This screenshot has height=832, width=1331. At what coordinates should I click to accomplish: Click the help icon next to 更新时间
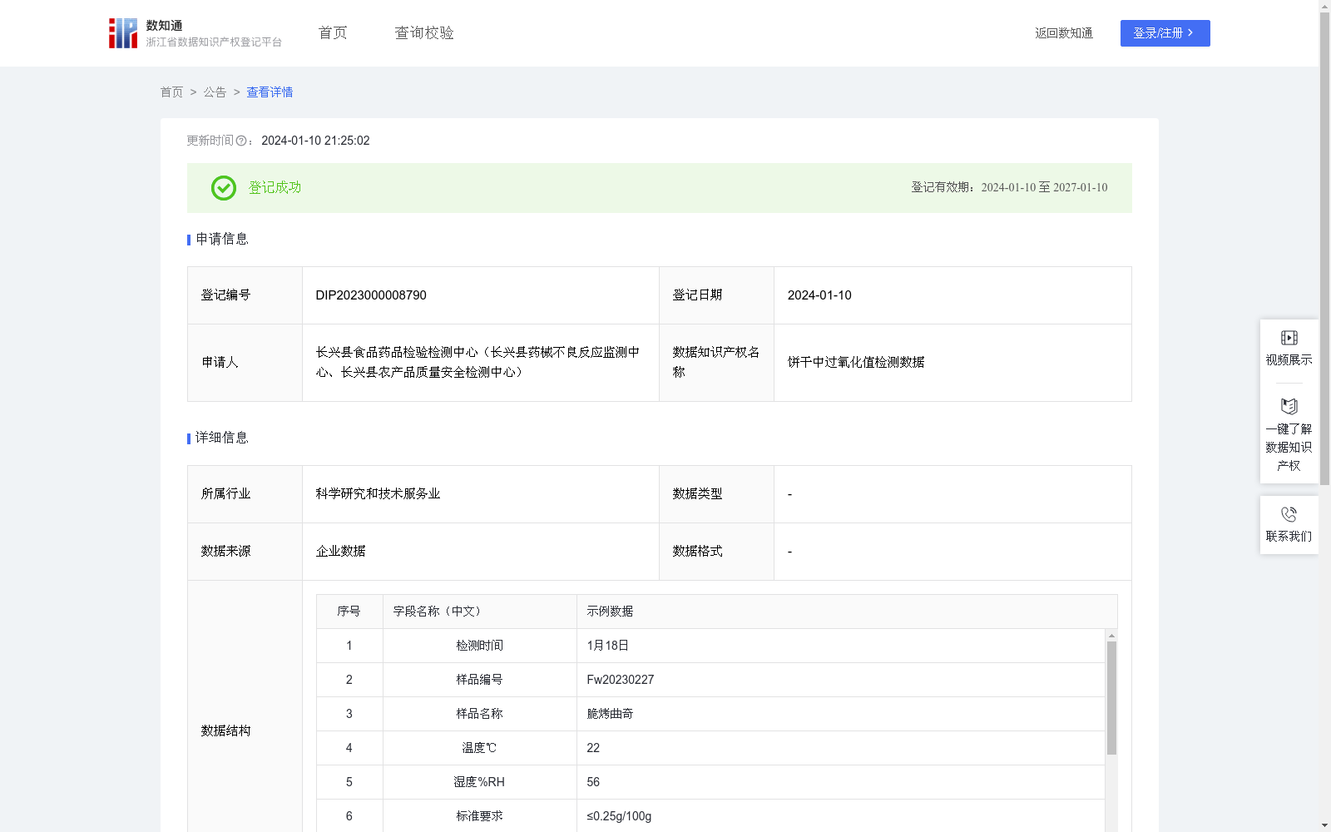[x=241, y=141]
